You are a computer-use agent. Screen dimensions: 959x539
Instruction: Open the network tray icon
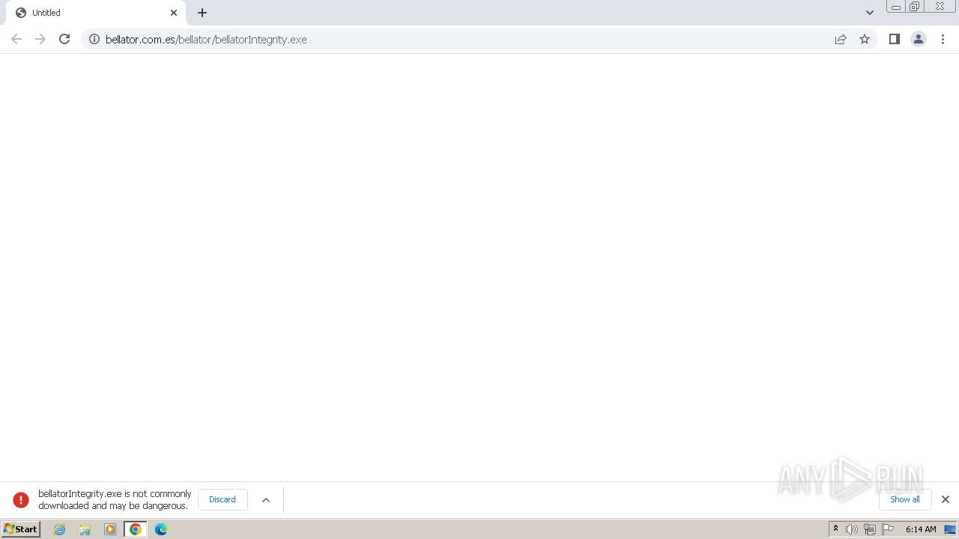pyautogui.click(x=870, y=529)
